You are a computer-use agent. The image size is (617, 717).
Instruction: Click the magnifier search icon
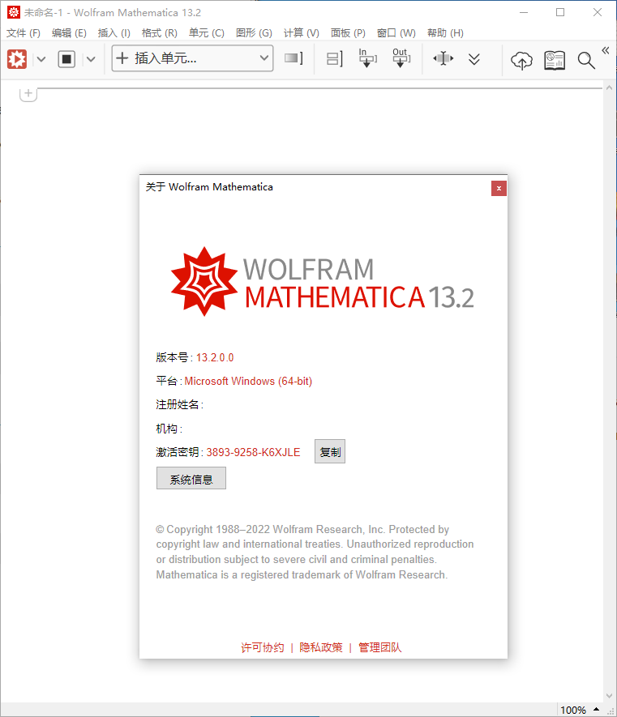coord(586,60)
